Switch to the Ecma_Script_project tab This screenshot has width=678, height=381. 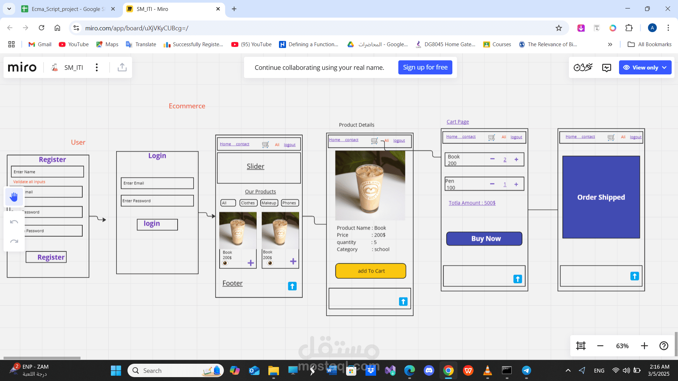click(64, 9)
